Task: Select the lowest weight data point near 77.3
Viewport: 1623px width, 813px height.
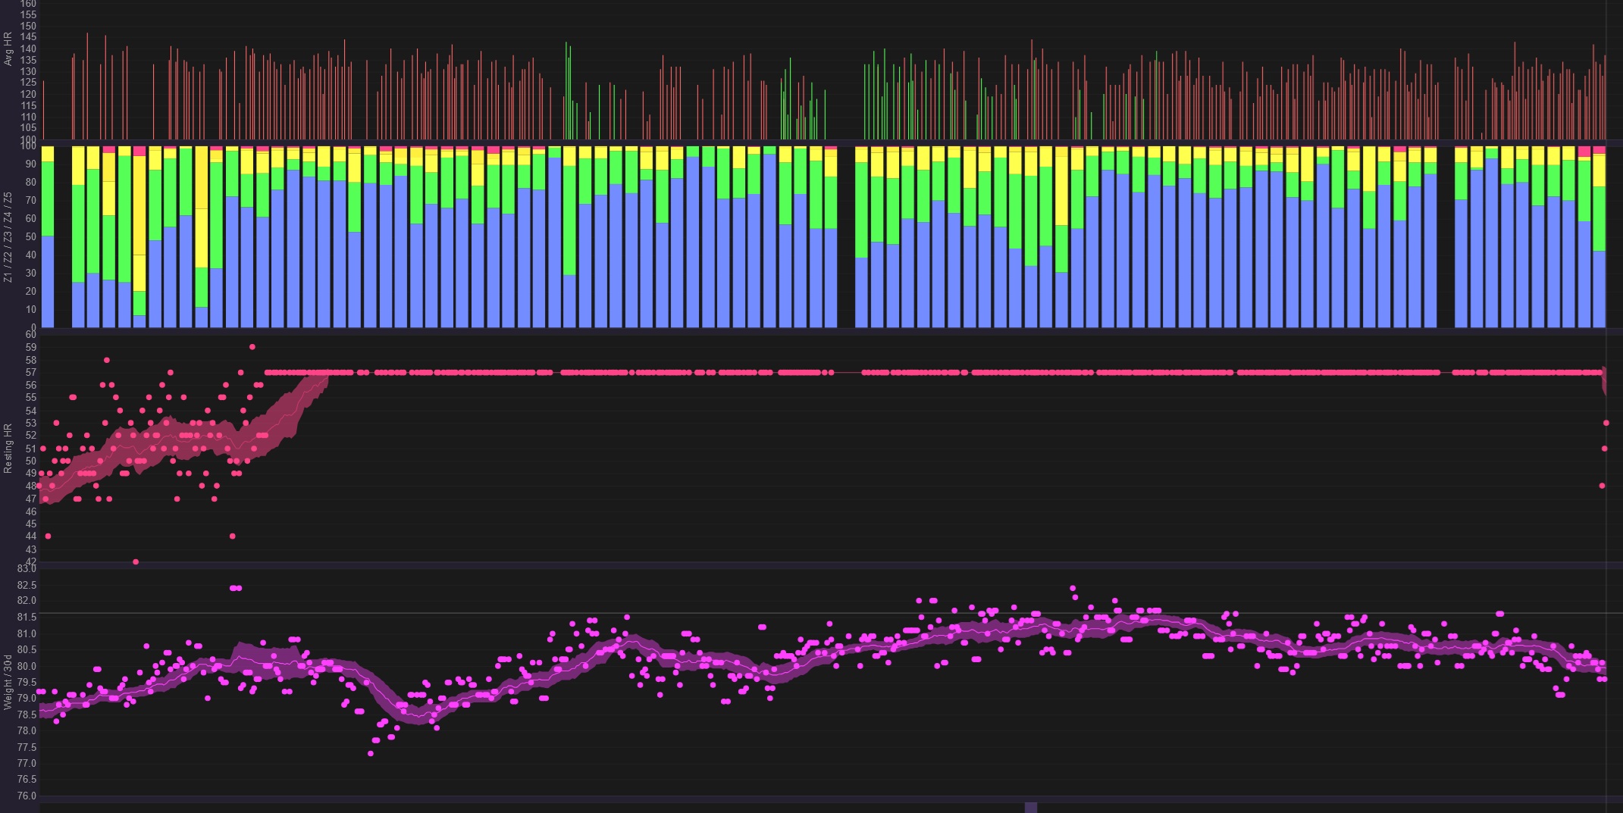Action: pyautogui.click(x=371, y=753)
